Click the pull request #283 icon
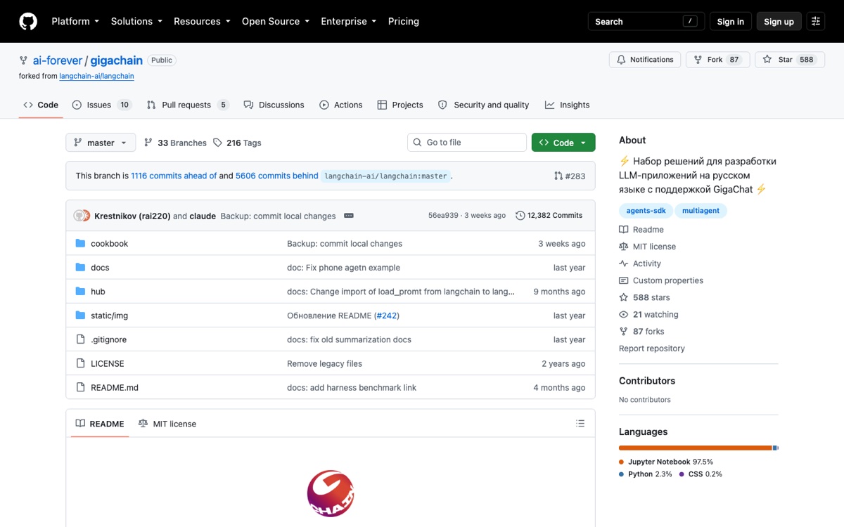 [558, 176]
